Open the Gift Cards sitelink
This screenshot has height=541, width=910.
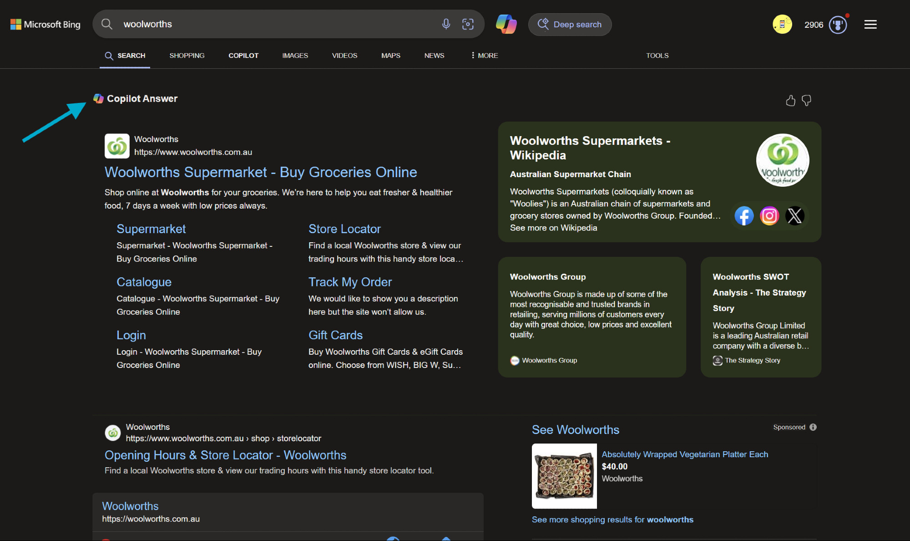click(x=335, y=335)
